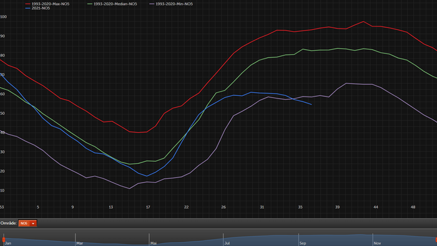Screen dimensions: 437x246
Task: Click week 26 on the x-axis
Action: (x=223, y=207)
